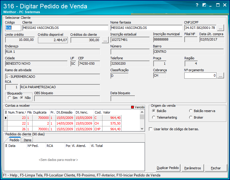This screenshot has height=180, width=230.
Task: Select Duplicata cell 700000
Action: tap(41, 118)
